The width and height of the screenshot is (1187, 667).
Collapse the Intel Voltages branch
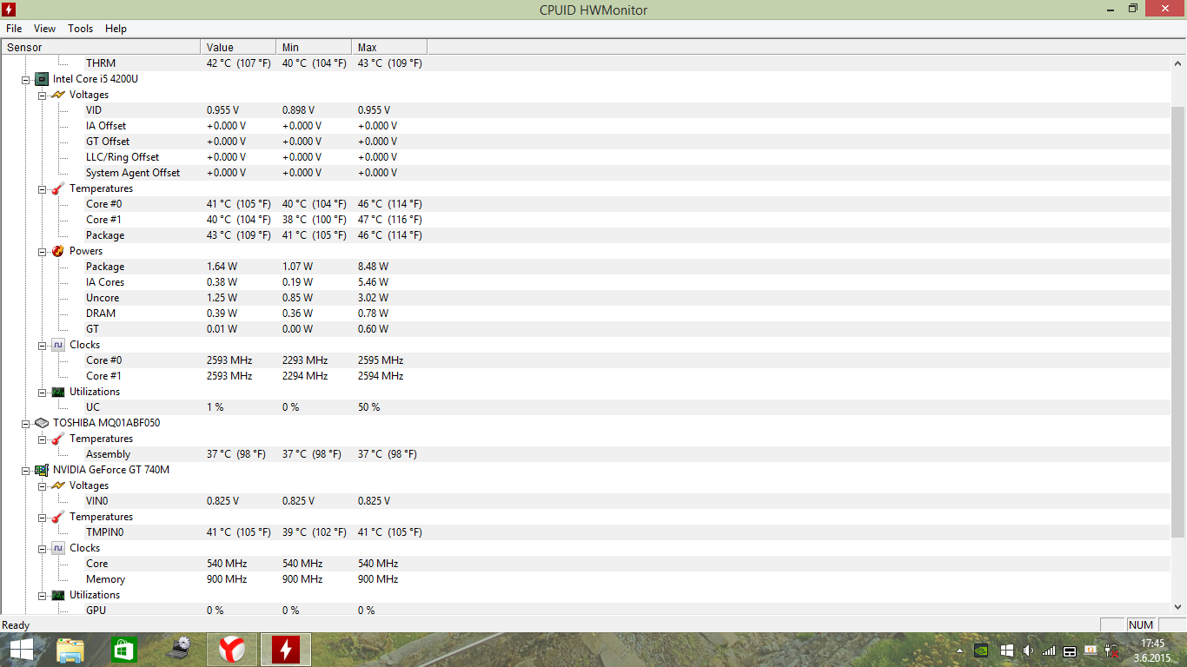(42, 95)
